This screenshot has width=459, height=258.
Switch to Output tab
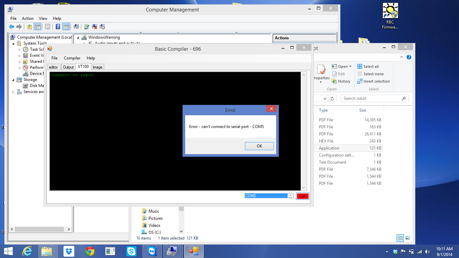point(68,67)
